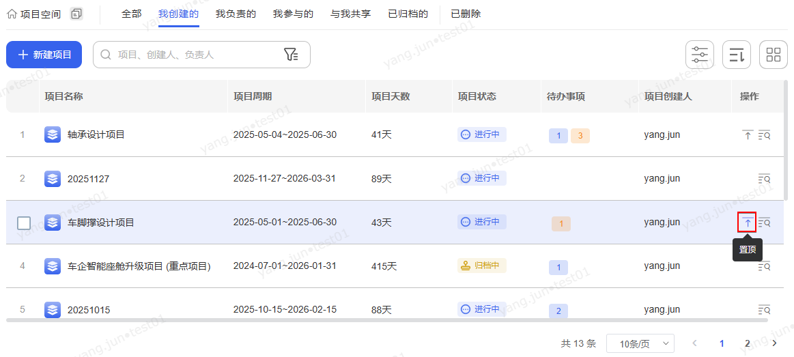Screen dimensions: 794x357
Task: View details icon for 20251127 row
Action: [764, 179]
